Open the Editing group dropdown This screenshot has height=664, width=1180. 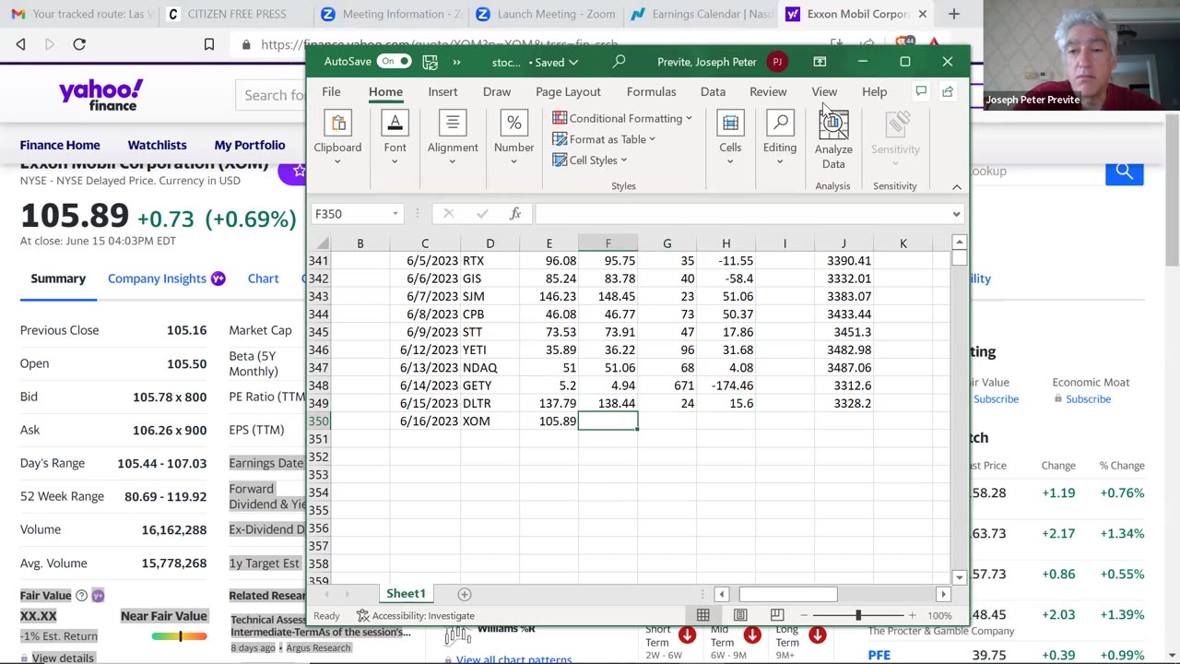[x=780, y=138]
